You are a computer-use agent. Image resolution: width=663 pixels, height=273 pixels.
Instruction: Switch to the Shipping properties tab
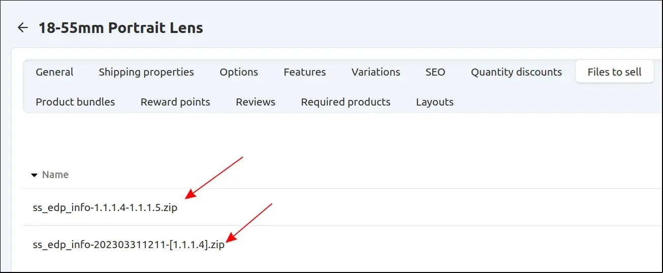146,72
